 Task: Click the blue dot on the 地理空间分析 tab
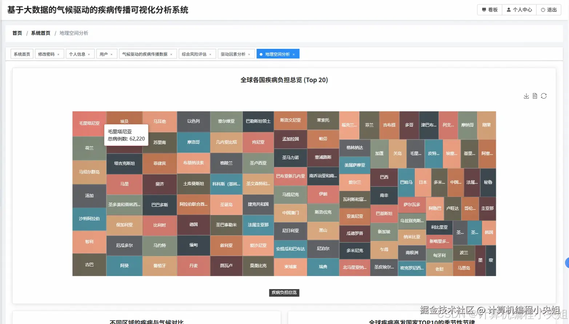(x=260, y=53)
